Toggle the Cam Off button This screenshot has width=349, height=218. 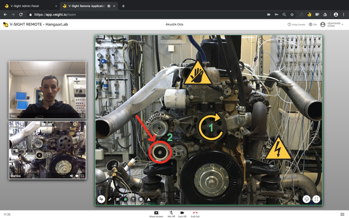click(x=182, y=214)
